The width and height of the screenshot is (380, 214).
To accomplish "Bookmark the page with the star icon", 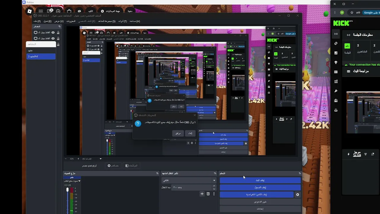I will pos(352,12).
